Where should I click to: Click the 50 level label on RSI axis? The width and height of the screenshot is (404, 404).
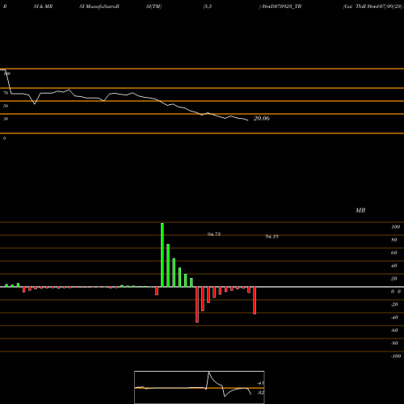pos(6,106)
